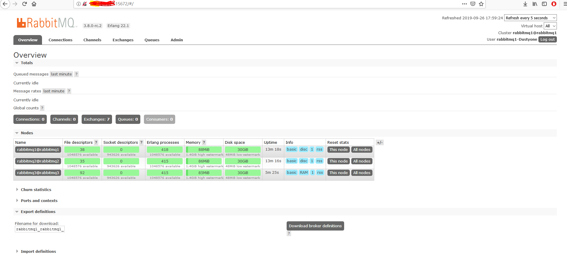Click Download broker definitions button
The height and width of the screenshot is (254, 567).
pos(315,226)
